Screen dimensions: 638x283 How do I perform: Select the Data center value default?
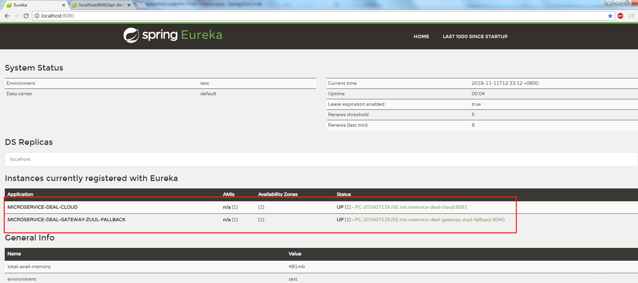pos(208,94)
